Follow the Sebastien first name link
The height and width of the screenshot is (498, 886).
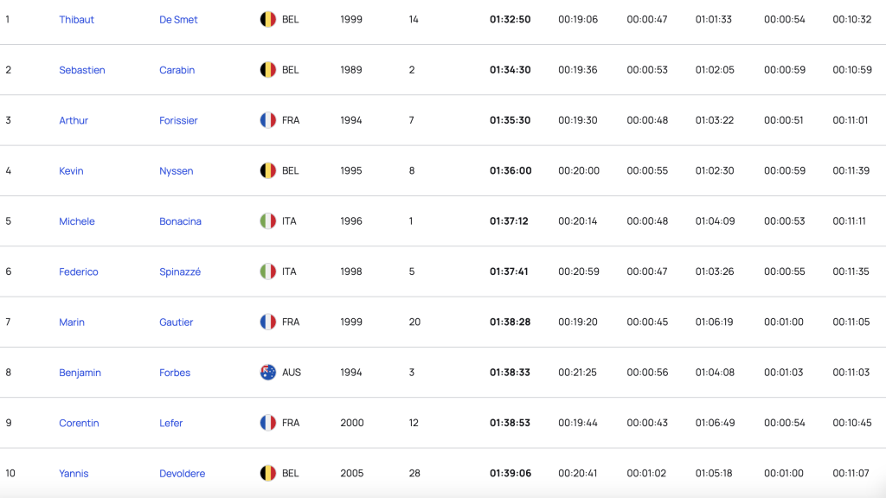pos(82,70)
